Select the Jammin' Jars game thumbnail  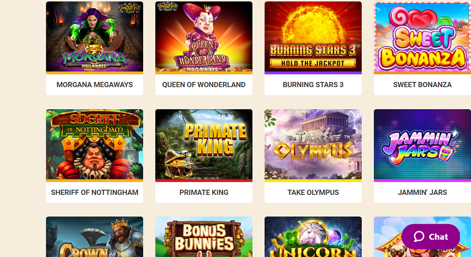pos(422,145)
